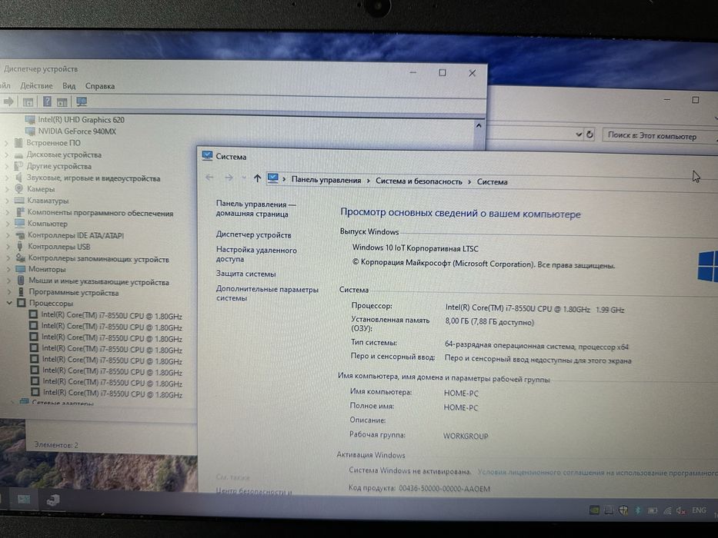Image resolution: width=718 pixels, height=538 pixels.
Task: Open Панель управления — домашняя страница link
Action: [x=255, y=208]
